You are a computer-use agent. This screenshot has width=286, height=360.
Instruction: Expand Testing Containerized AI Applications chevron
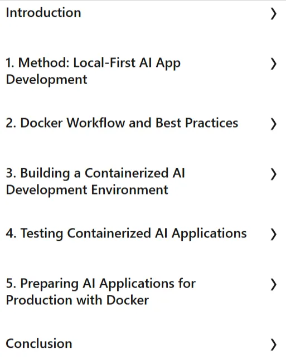273,235
